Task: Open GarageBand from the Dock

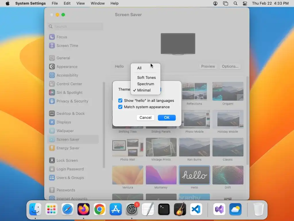Action: [x=180, y=209]
